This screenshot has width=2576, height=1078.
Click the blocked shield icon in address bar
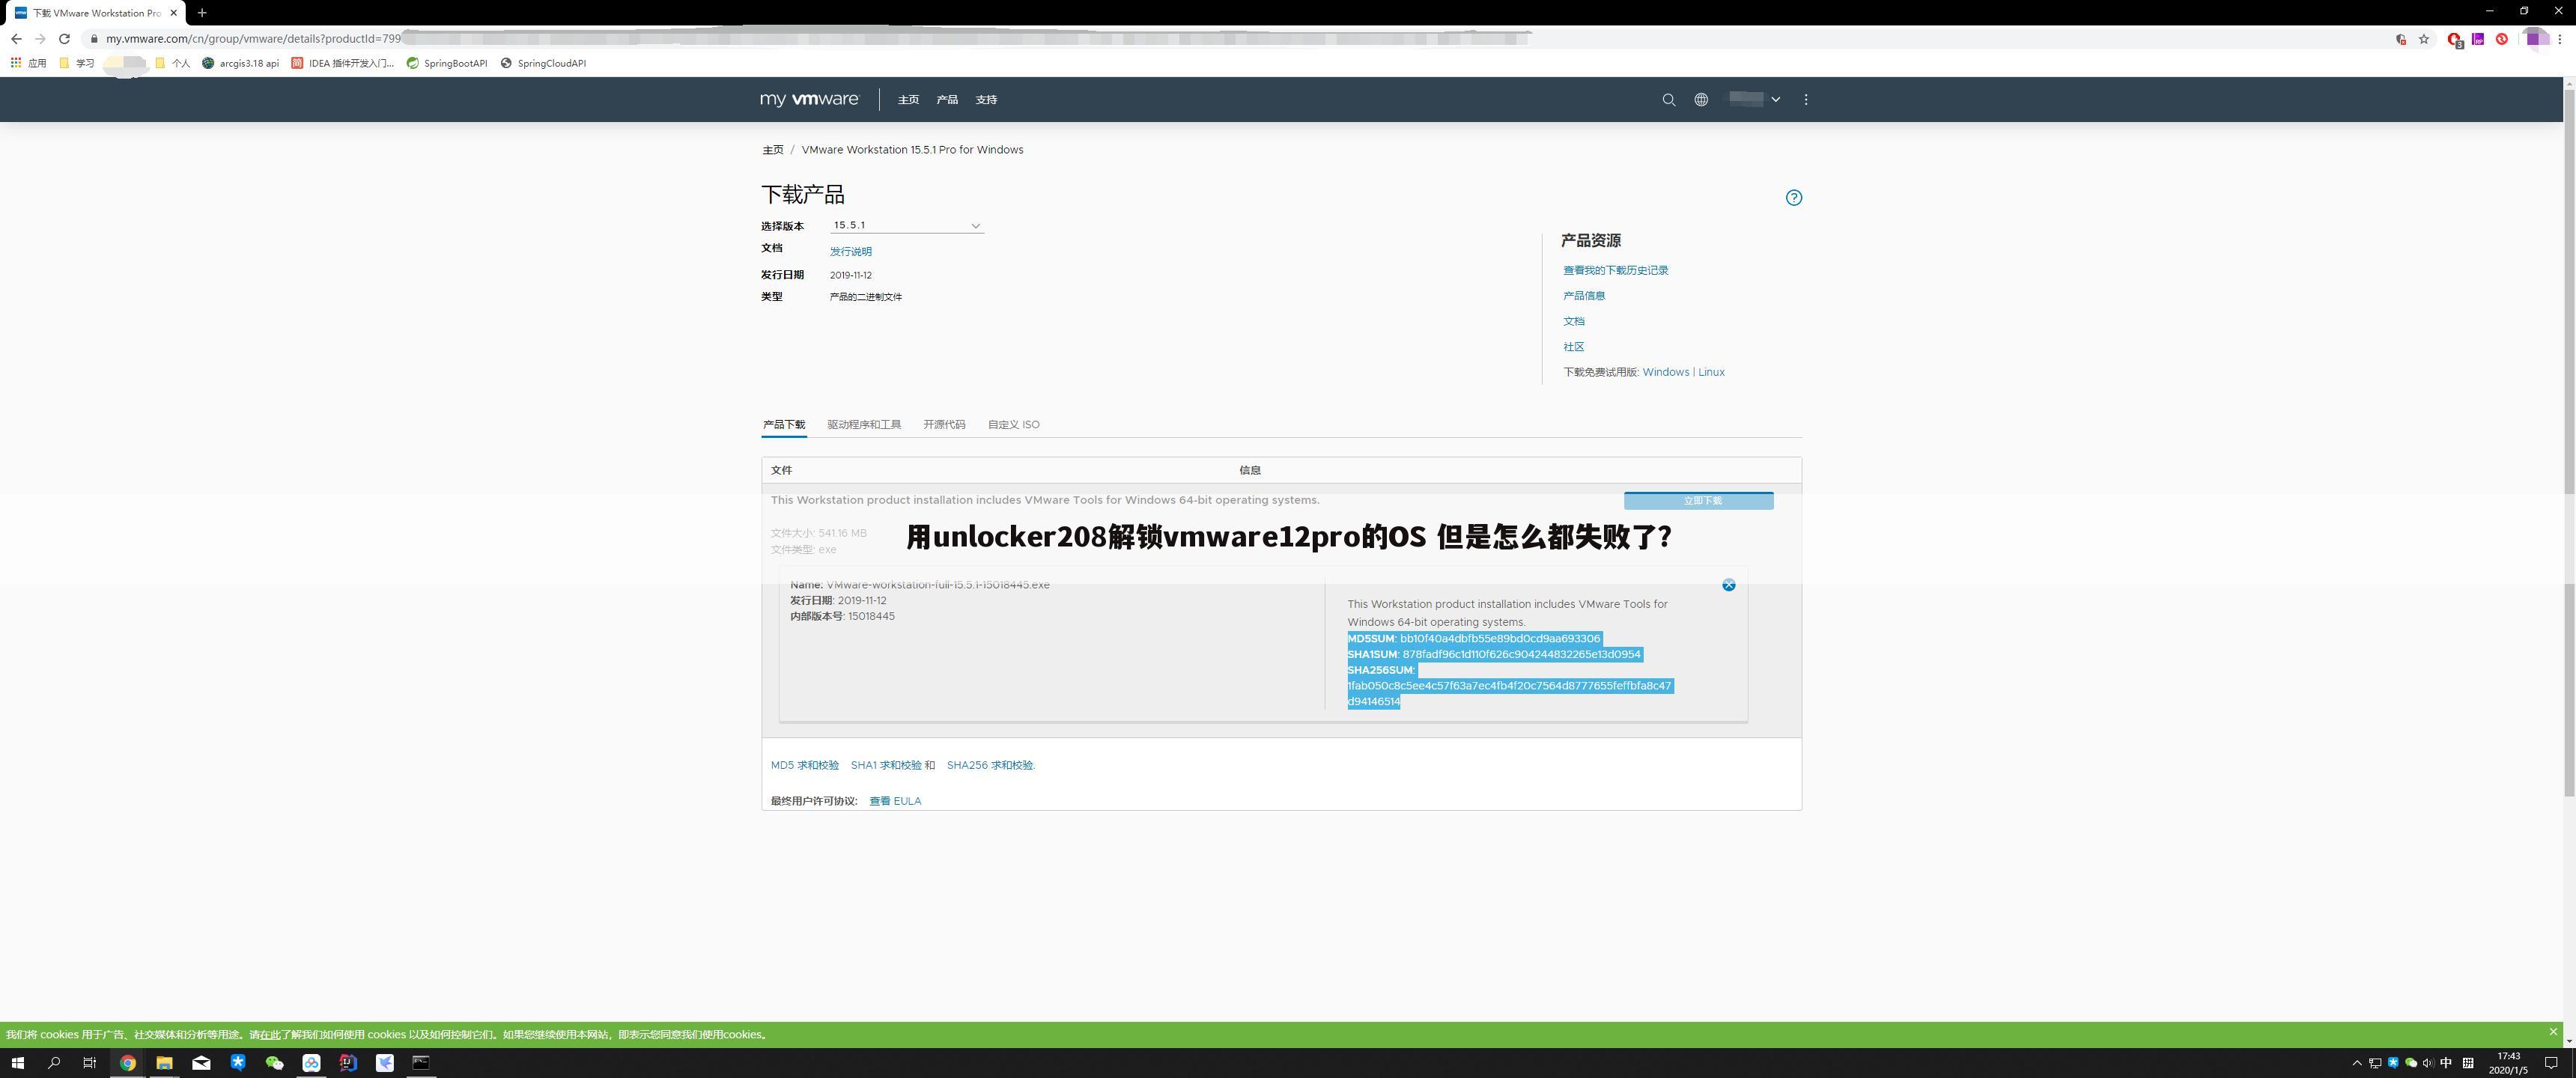coord(2400,39)
